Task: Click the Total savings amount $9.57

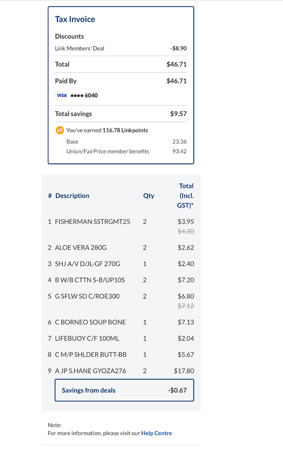Action: [178, 114]
